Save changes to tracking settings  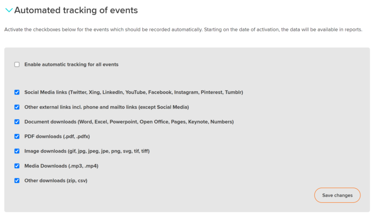(337, 195)
